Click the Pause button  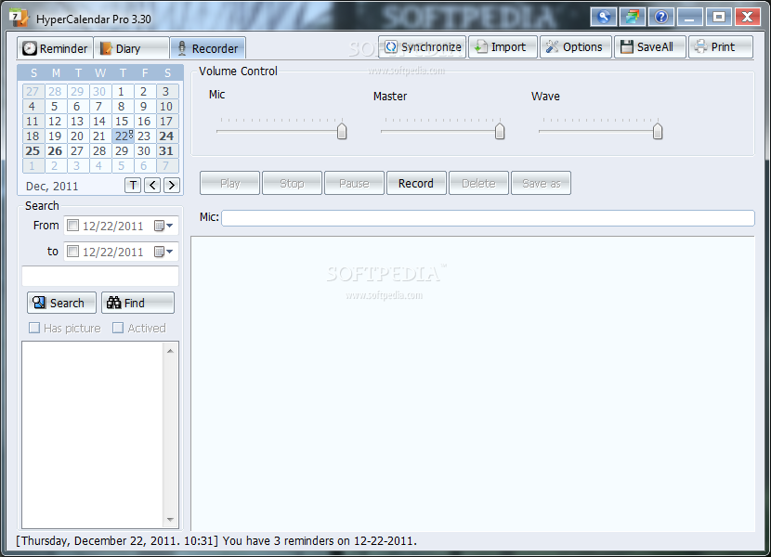[x=354, y=184]
